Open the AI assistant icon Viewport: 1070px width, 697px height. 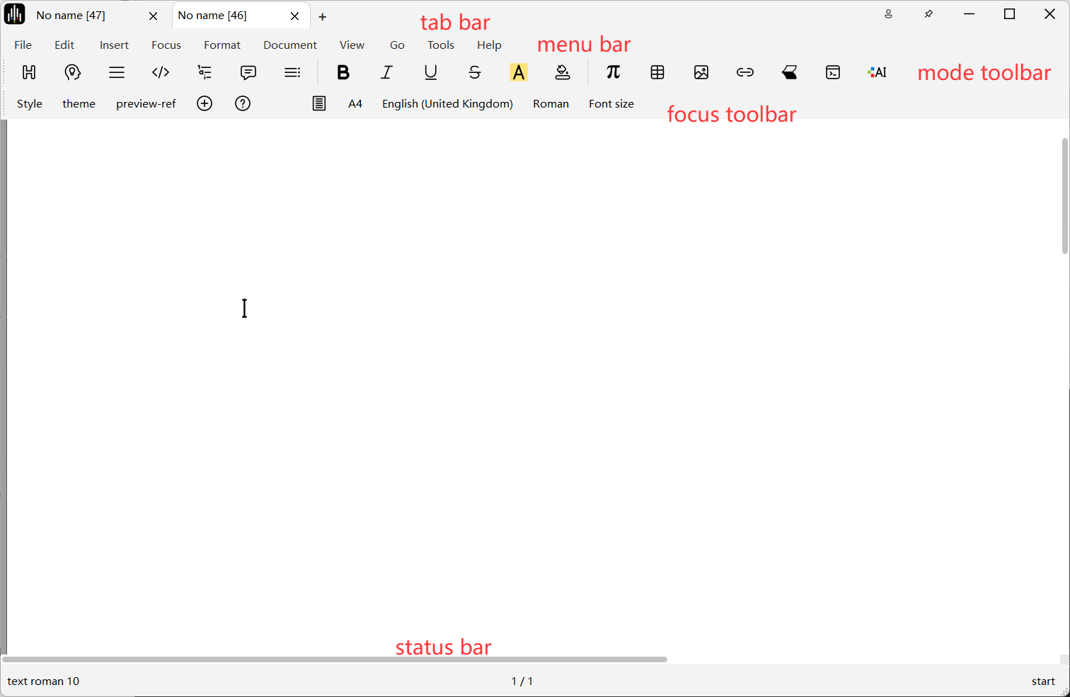pos(877,72)
